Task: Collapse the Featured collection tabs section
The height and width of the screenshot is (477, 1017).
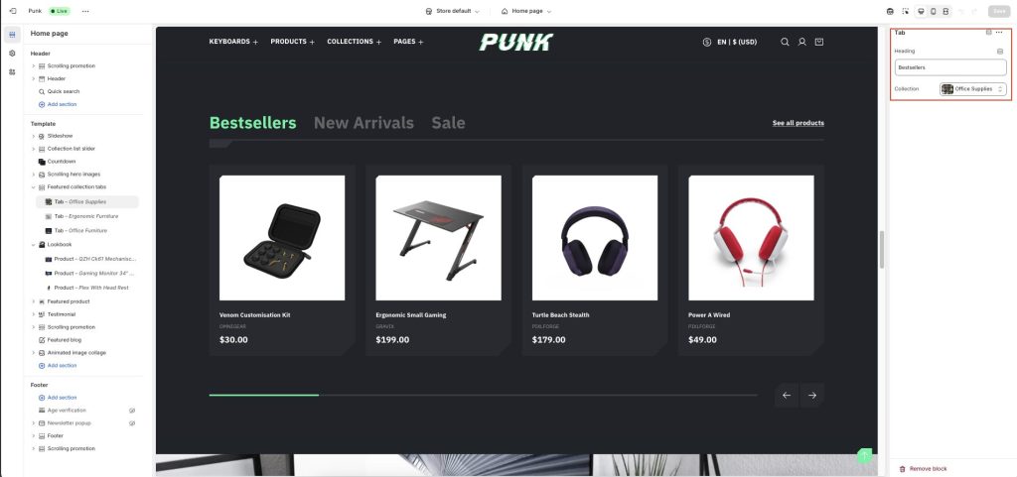Action: (33, 187)
